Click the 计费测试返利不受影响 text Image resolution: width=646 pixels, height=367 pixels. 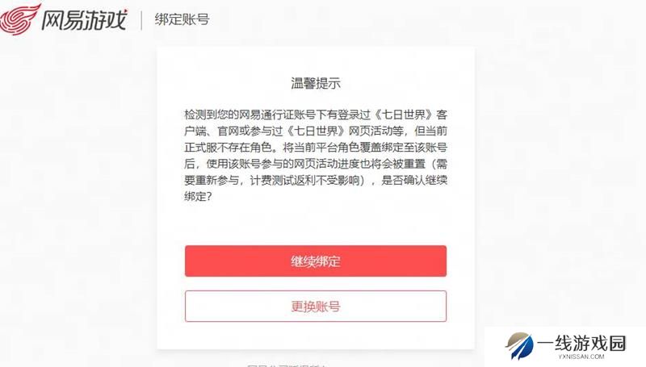pyautogui.click(x=305, y=180)
